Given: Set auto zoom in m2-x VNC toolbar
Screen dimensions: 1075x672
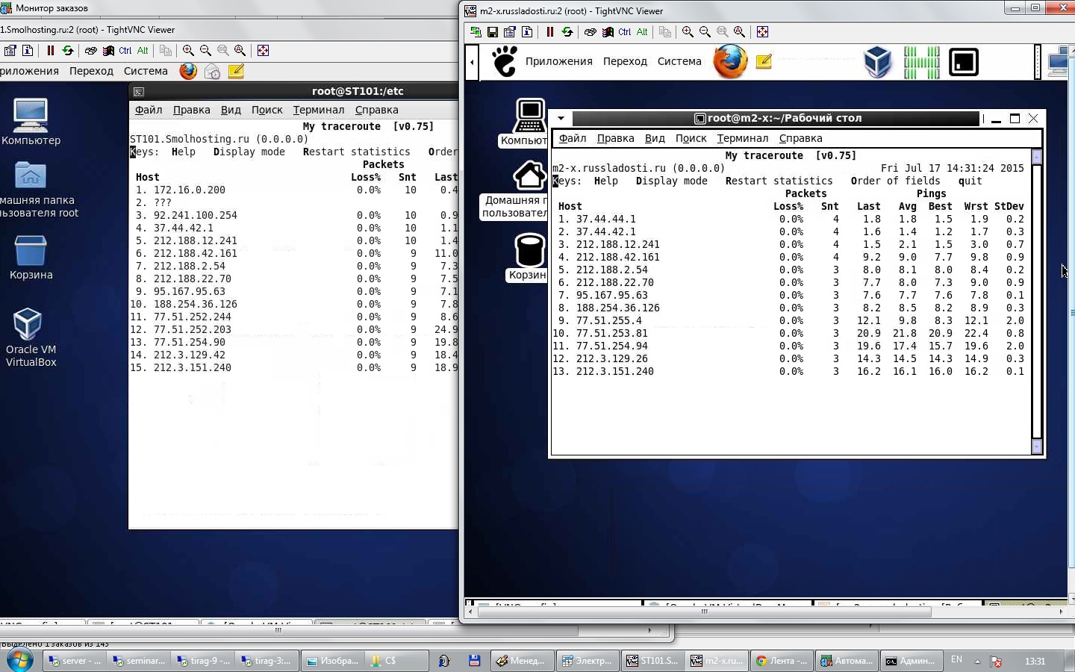Looking at the screenshot, I should point(740,32).
